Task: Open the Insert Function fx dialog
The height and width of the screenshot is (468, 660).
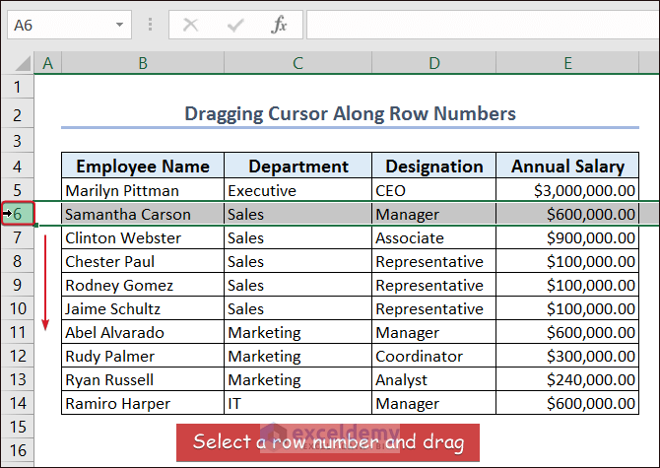Action: 280,25
